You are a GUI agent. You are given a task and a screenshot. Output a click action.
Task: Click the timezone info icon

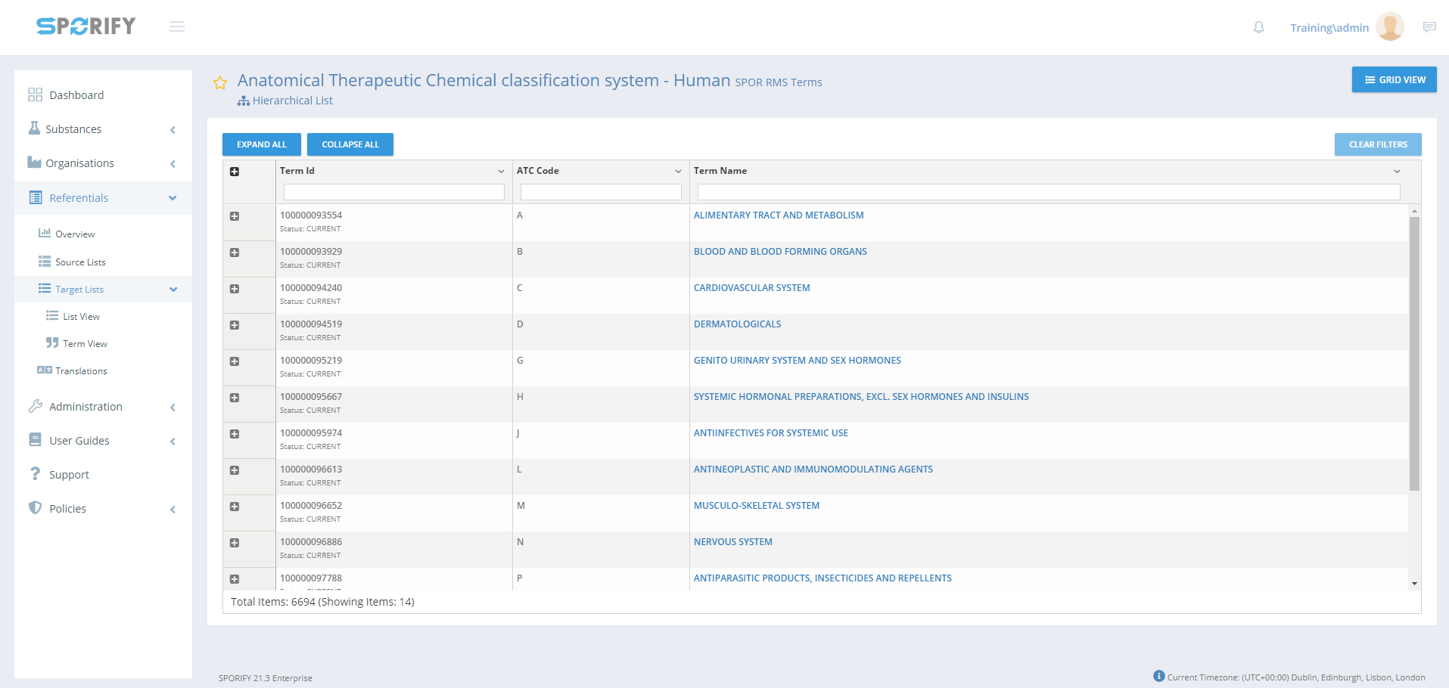pos(1158,676)
